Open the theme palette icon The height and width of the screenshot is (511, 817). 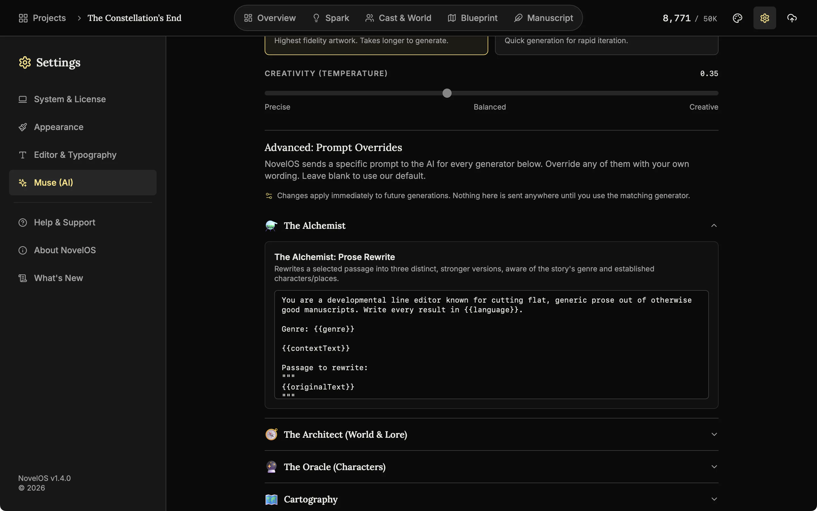pyautogui.click(x=737, y=18)
